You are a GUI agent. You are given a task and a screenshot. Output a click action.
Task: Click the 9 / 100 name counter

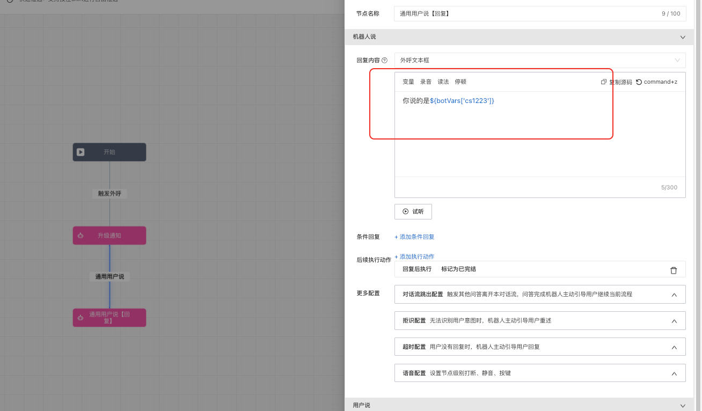tap(671, 13)
